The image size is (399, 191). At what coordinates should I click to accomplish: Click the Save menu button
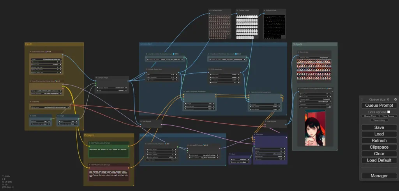[379, 127]
